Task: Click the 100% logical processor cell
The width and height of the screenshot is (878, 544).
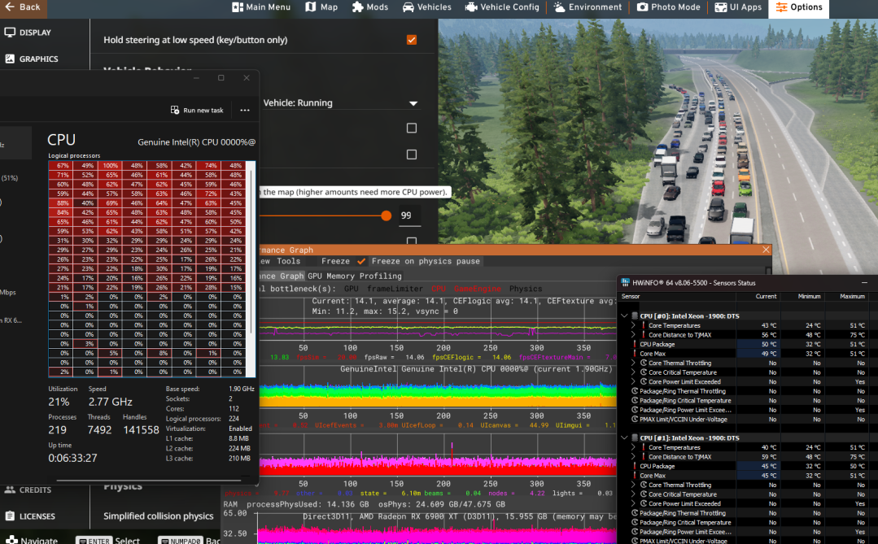Action: tap(111, 166)
